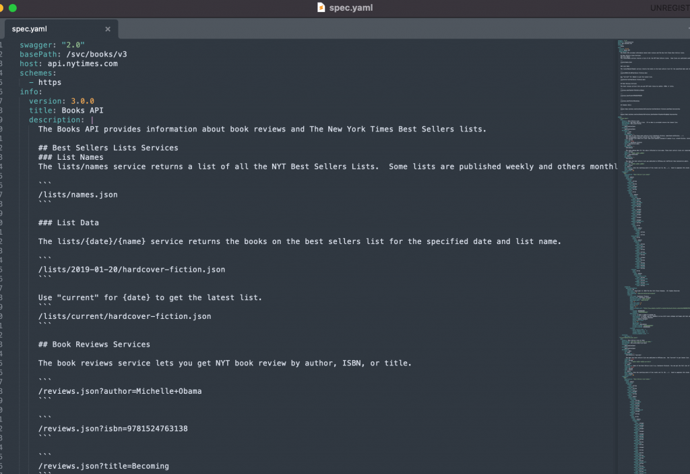Click the host value api.nytimes.com
Image resolution: width=690 pixels, height=474 pixels.
click(84, 63)
